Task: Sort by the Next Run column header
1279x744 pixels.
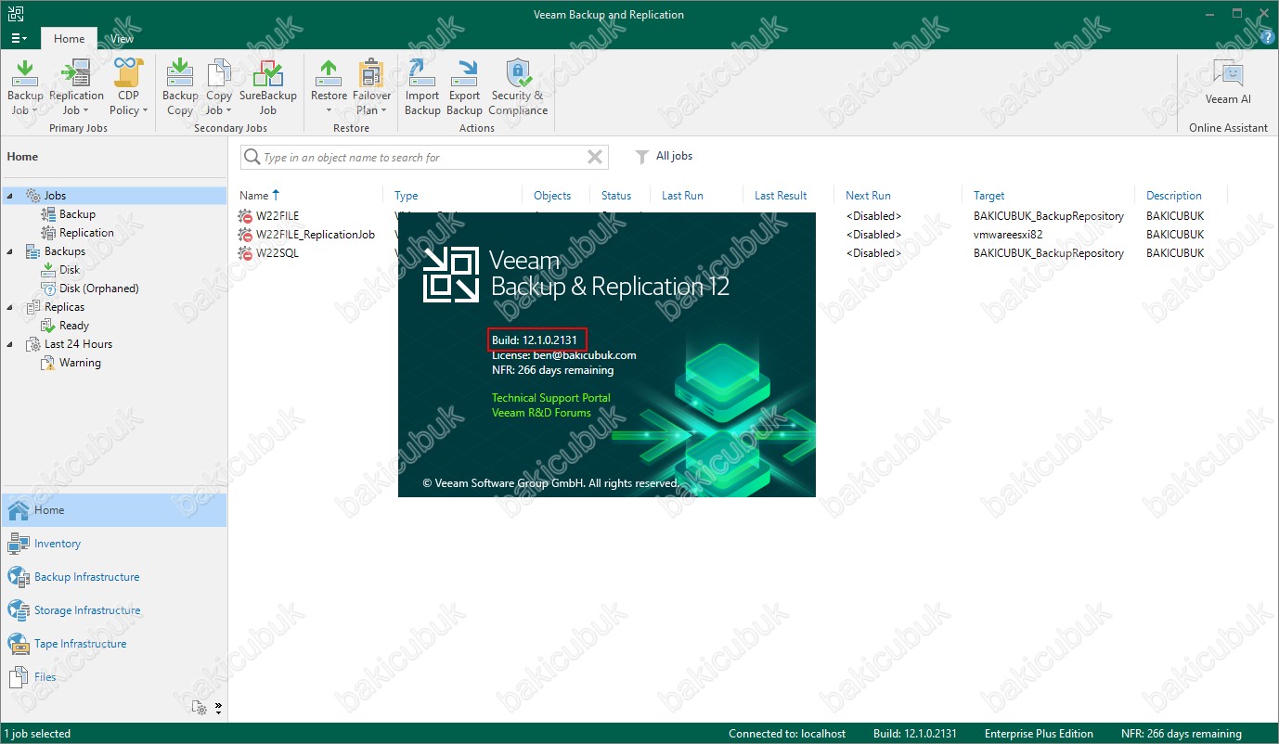Action: (868, 196)
